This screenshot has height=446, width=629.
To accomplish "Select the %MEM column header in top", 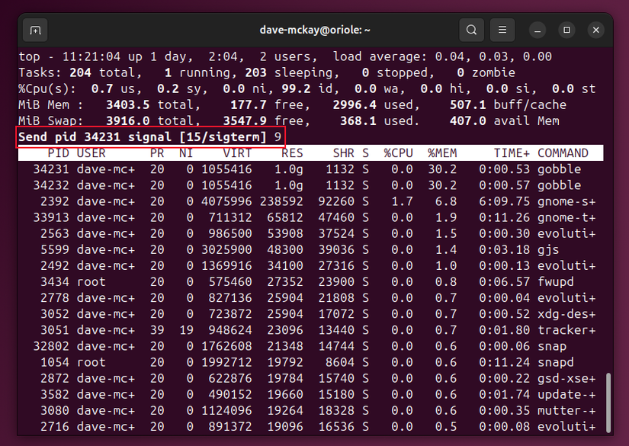I will 442,152.
